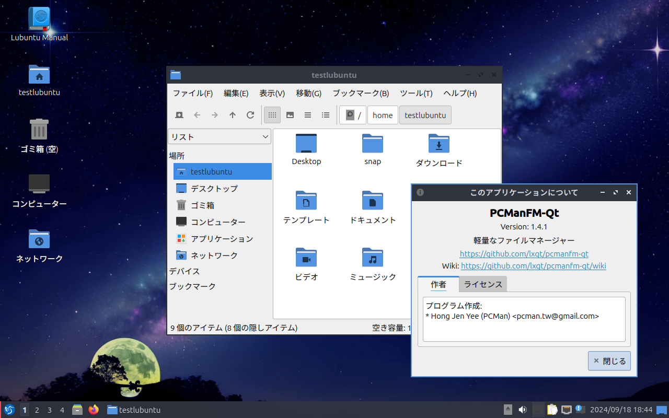Open the リスト side pane dropdown

pyautogui.click(x=220, y=137)
